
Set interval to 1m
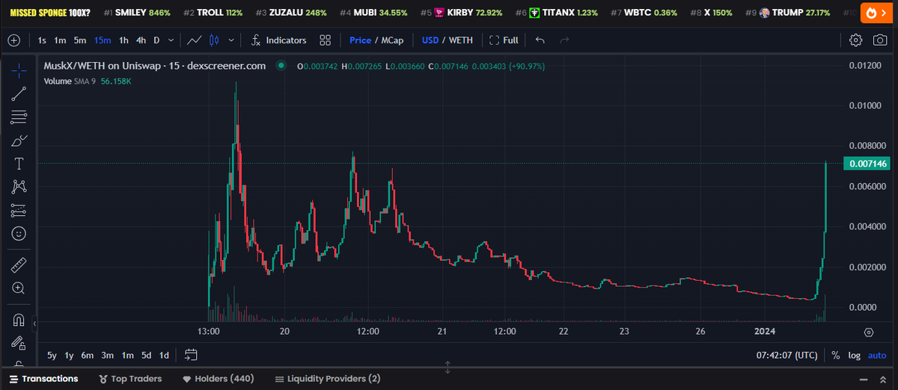61,40
